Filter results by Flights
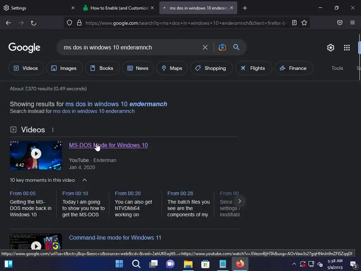Image resolution: width=361 pixels, height=271 pixels. pyautogui.click(x=254, y=68)
